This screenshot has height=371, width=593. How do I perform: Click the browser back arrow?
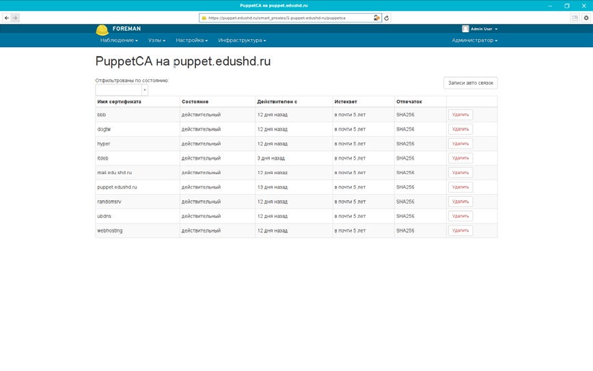point(7,18)
